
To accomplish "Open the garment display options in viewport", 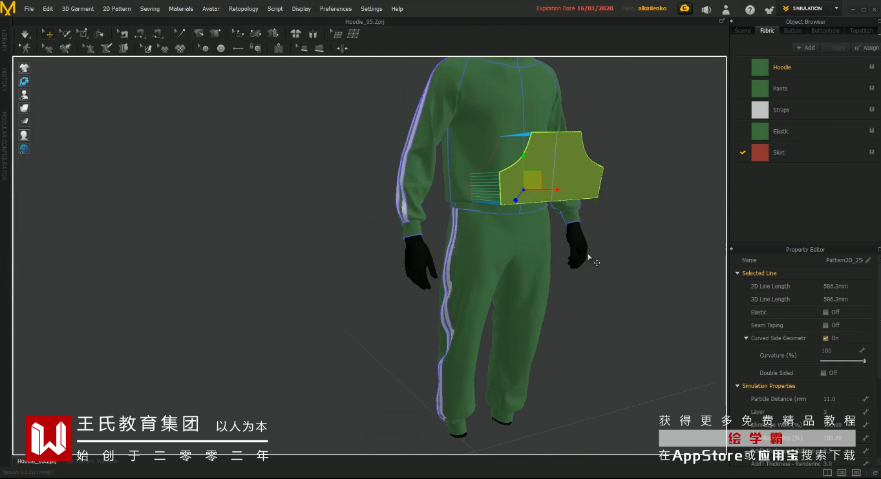I will point(24,68).
